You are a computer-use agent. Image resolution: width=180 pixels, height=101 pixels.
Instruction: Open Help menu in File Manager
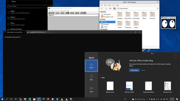pyautogui.click(x=117, y=5)
